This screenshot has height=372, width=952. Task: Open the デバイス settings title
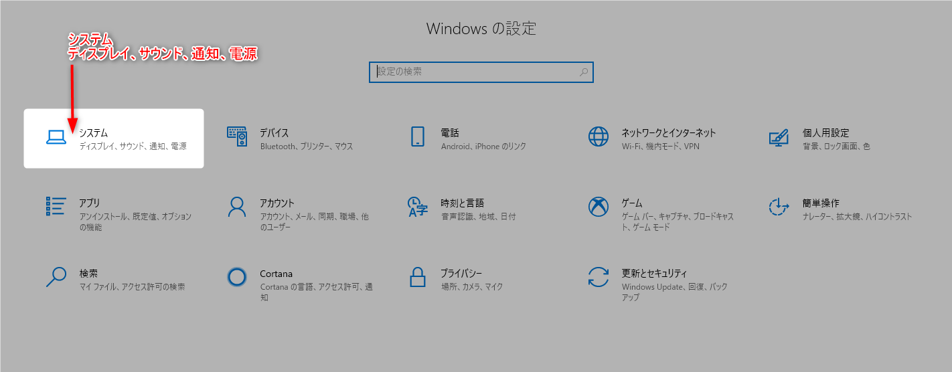pyautogui.click(x=274, y=133)
